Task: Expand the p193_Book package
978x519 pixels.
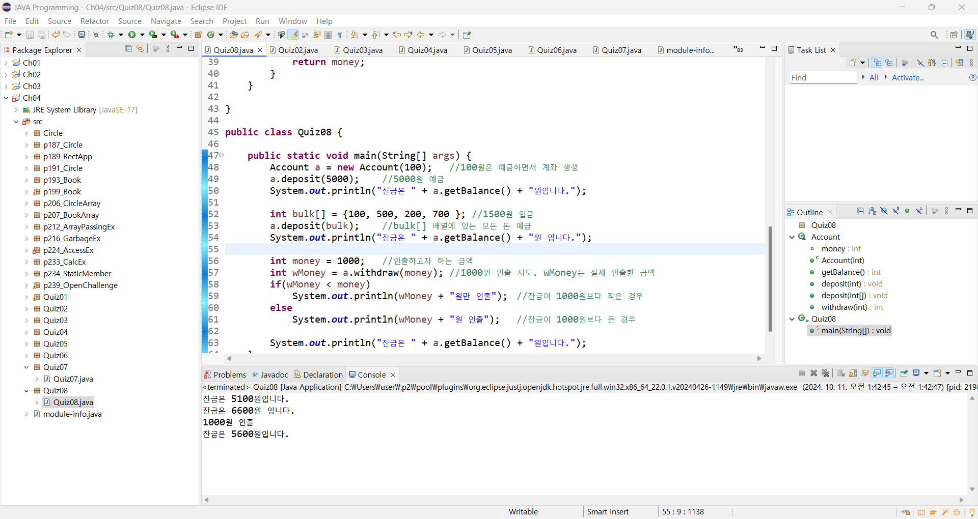Action: click(x=26, y=180)
